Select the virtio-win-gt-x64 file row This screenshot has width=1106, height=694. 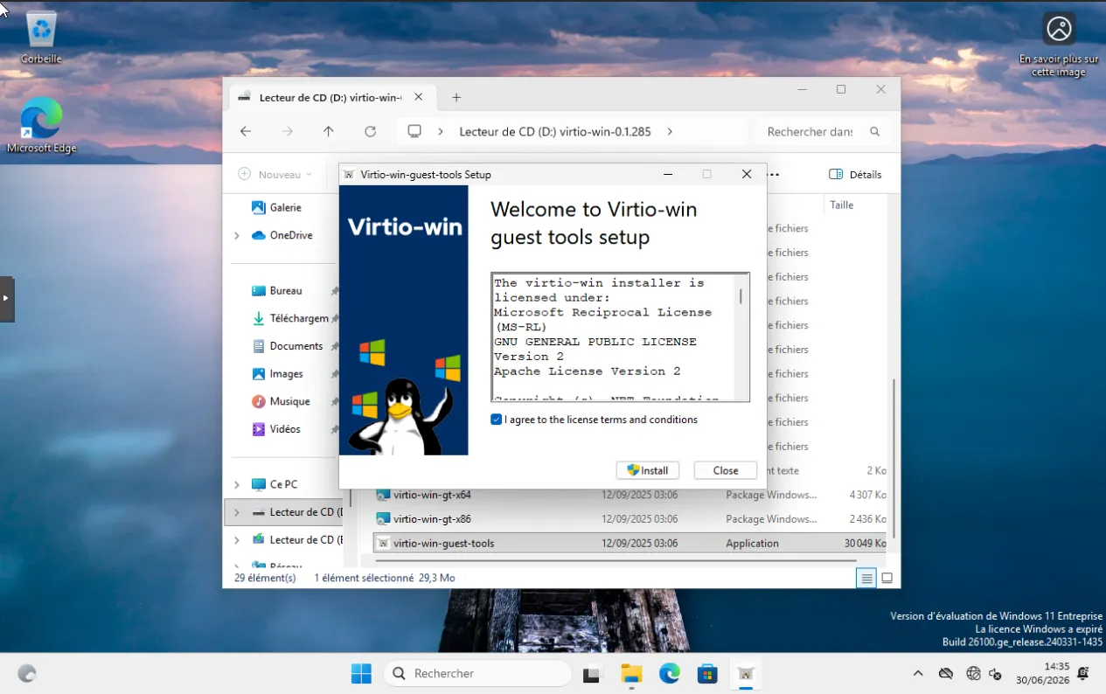(x=630, y=495)
